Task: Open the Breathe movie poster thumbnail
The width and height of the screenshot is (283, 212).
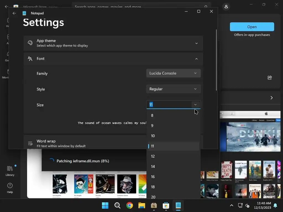Action: coord(269,170)
